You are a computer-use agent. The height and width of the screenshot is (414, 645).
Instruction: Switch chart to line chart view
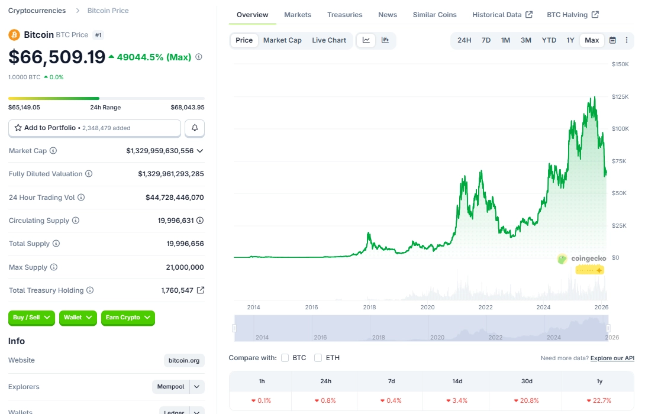pyautogui.click(x=366, y=40)
